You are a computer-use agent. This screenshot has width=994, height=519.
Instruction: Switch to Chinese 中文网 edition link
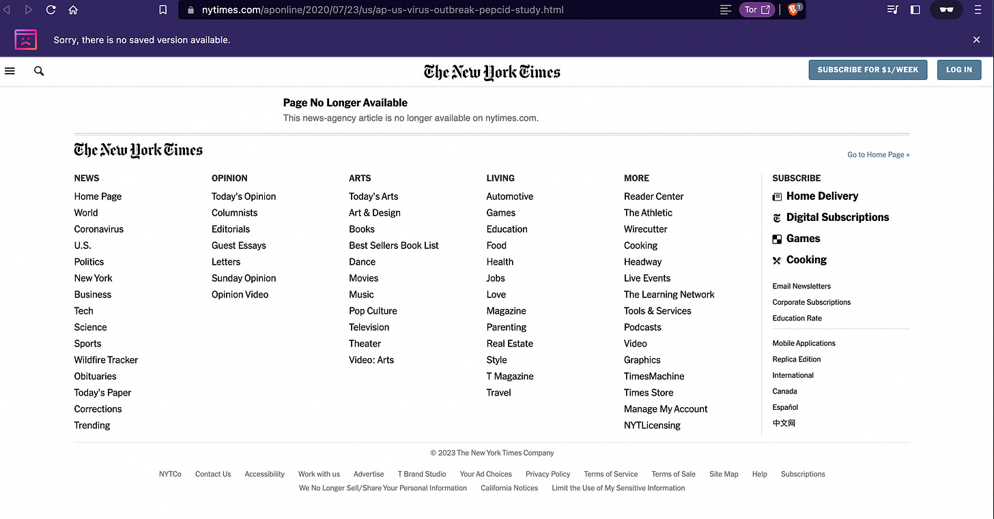(x=784, y=424)
